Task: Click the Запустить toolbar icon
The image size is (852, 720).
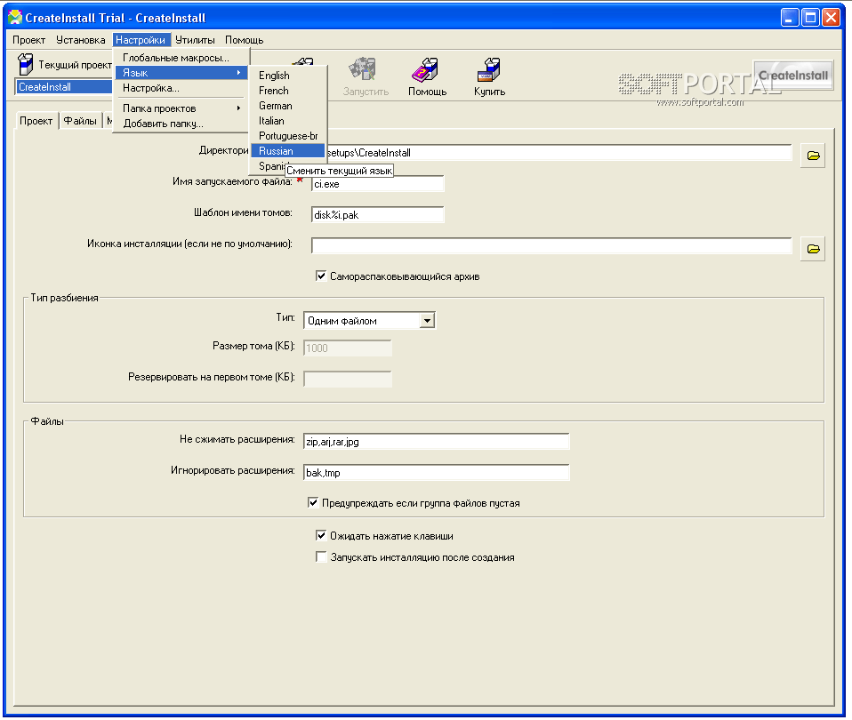Action: 363,69
